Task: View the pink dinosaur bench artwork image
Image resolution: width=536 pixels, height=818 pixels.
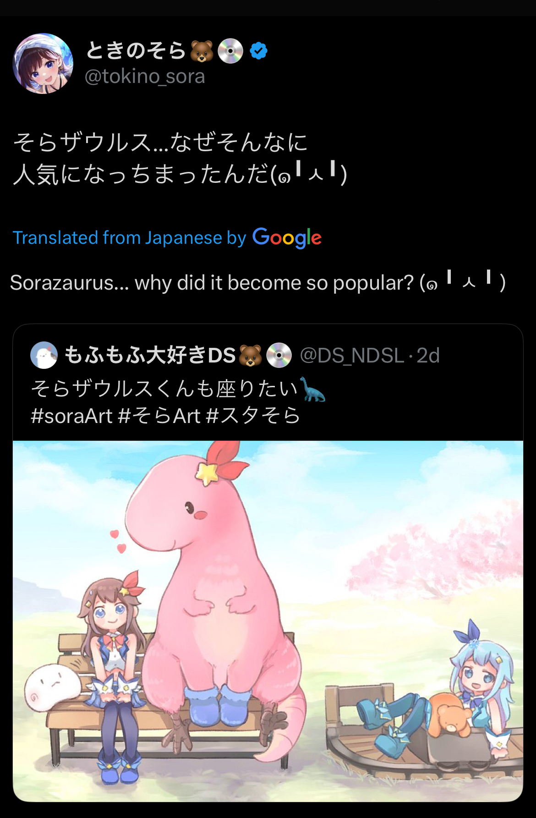Action: coord(268,621)
